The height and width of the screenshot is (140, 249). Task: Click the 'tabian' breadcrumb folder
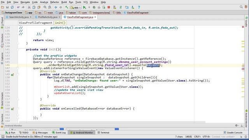click(x=71, y=12)
